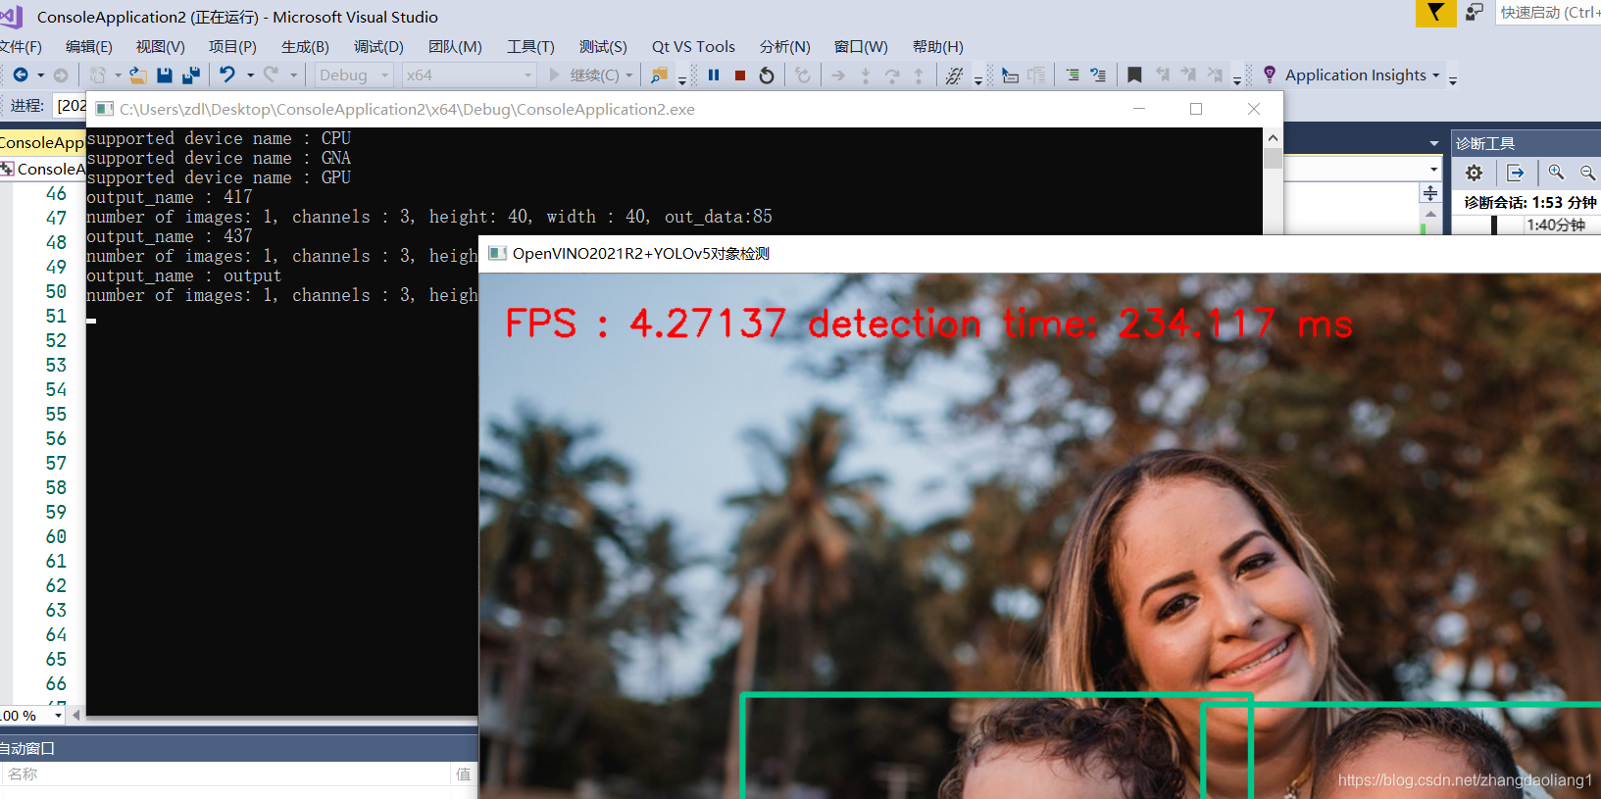This screenshot has height=799, width=1601.
Task: Click the Step Over icon
Action: tap(892, 75)
